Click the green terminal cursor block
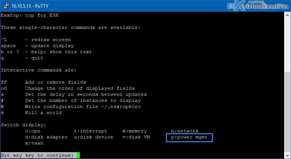The height and width of the screenshot is (159, 291). (x=78, y=155)
